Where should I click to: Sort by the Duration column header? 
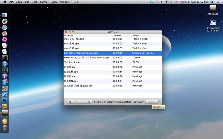tap(122, 36)
